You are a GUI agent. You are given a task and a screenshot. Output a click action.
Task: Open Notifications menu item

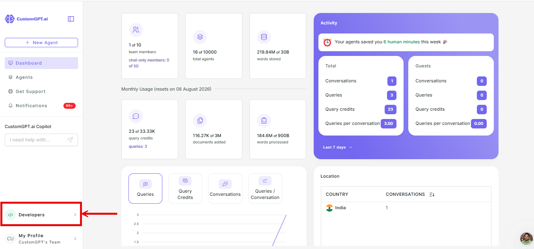41,106
